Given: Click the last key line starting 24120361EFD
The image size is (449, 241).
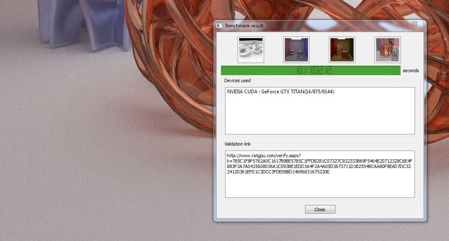Looking at the screenshot, I should [278, 172].
